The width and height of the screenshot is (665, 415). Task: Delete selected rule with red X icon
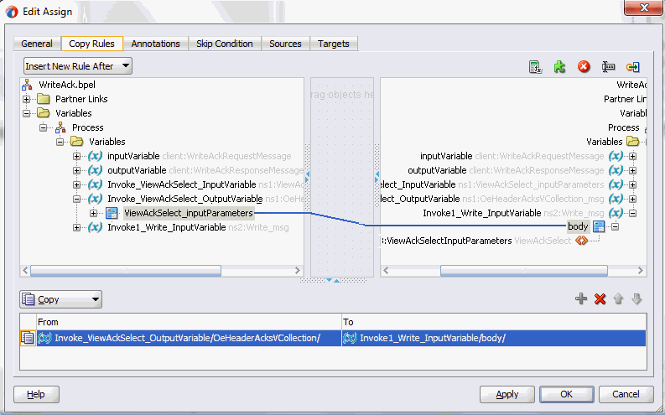tap(600, 298)
